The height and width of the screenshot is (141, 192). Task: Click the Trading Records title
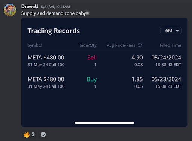(x=54, y=31)
